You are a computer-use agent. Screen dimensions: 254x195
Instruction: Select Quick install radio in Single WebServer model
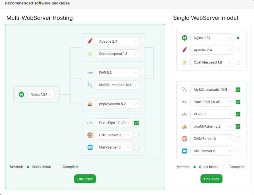coord(194,167)
